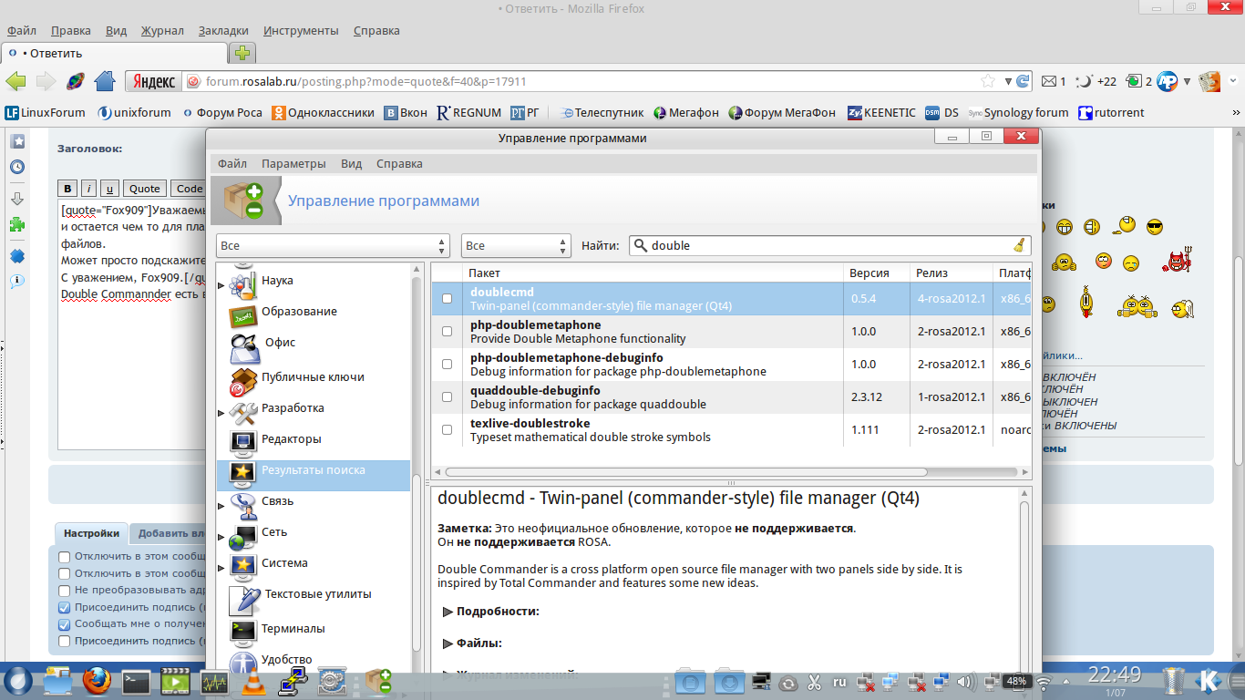Open the Вид menu in package manager
Viewport: 1245px width, 700px height.
pos(351,163)
